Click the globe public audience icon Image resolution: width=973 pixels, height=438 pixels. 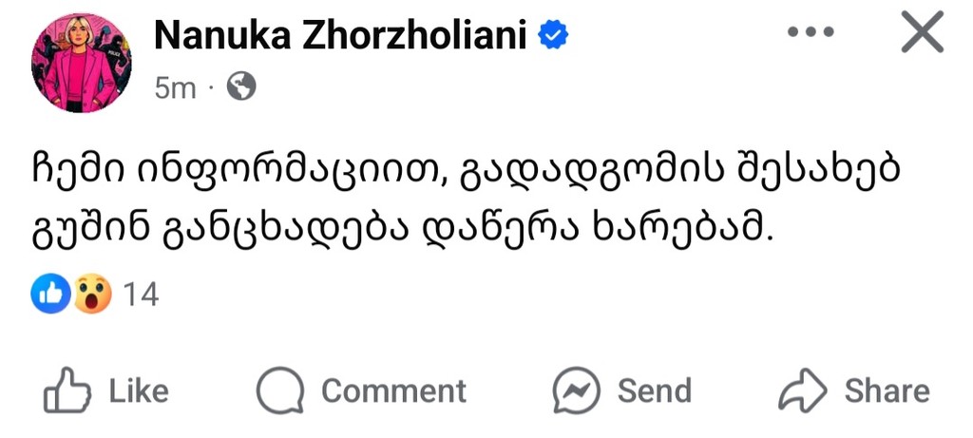241,88
